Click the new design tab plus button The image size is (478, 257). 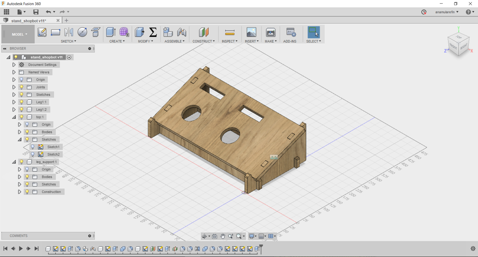(x=67, y=20)
